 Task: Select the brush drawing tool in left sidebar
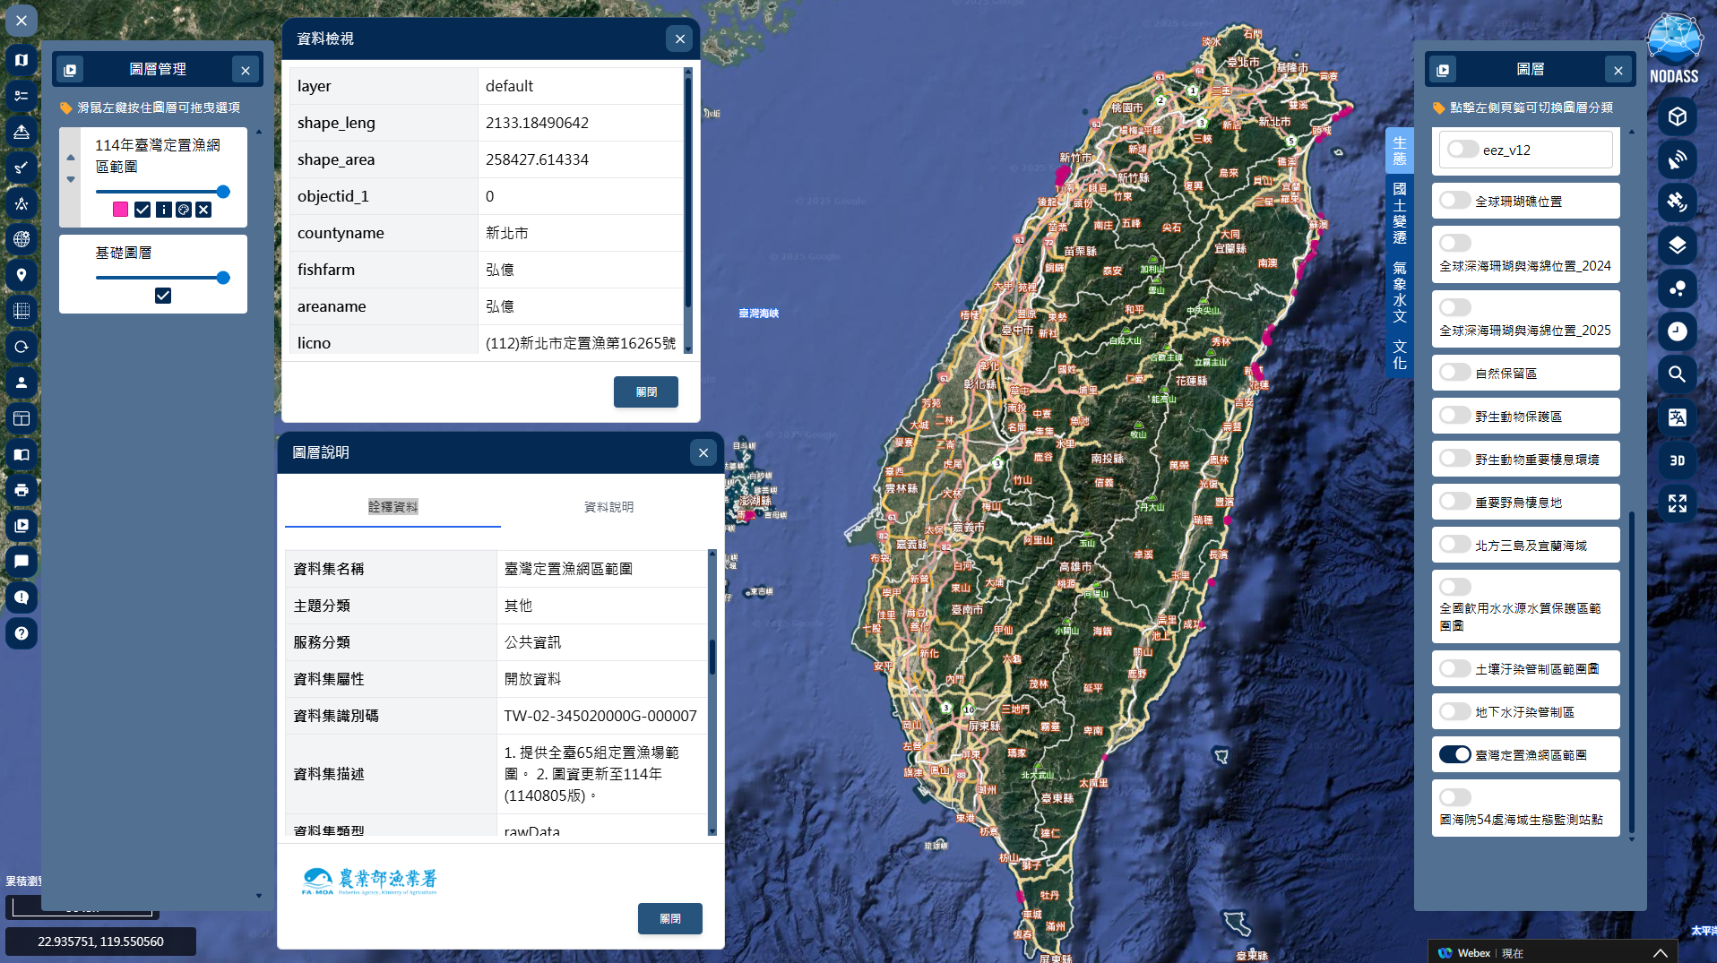point(22,168)
